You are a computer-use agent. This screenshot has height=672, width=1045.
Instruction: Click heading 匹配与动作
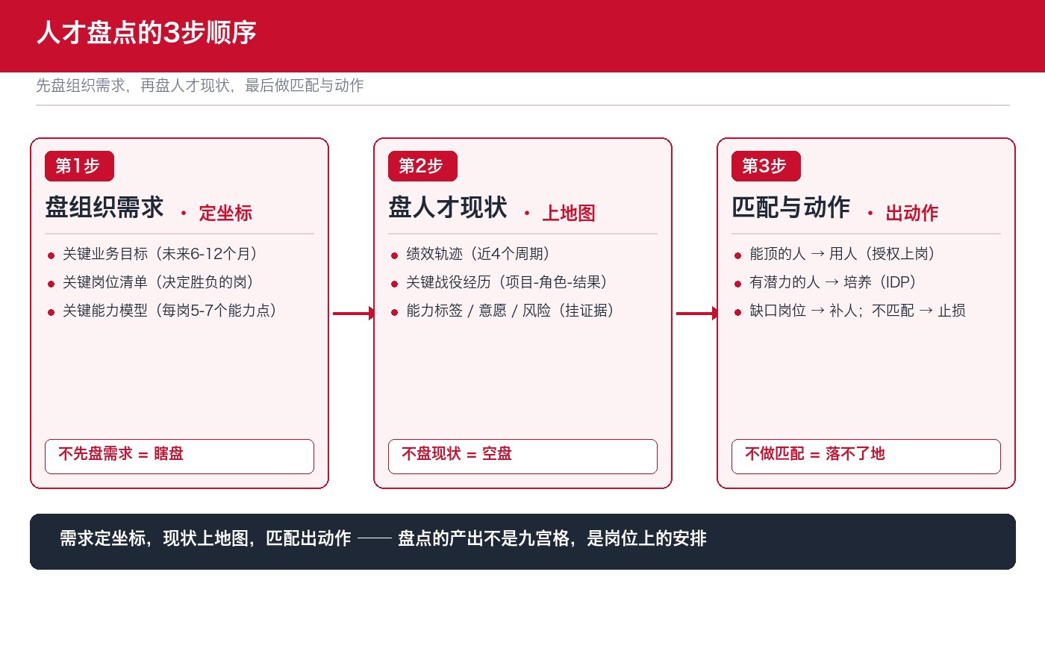[x=791, y=207]
